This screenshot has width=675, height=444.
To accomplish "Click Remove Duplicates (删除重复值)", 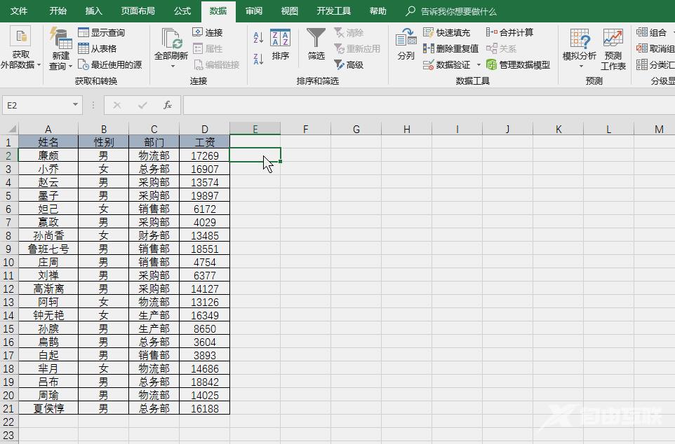I will pos(450,48).
